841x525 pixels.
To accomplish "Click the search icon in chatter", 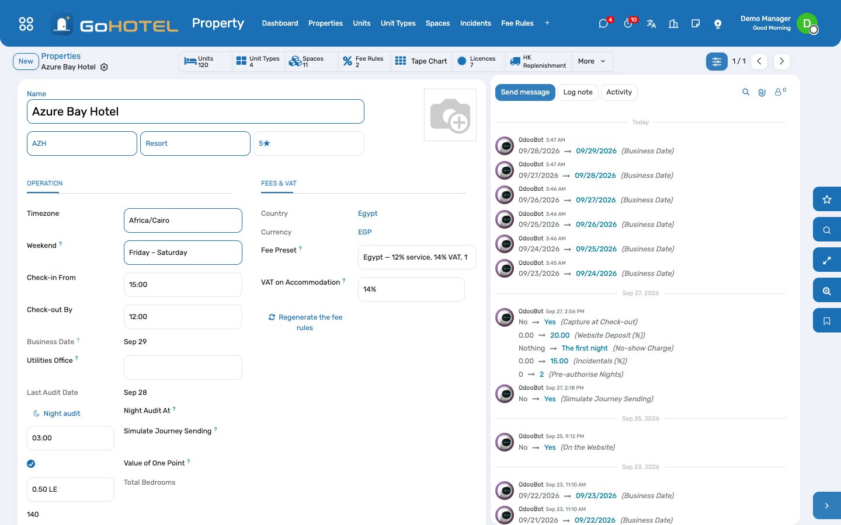I will (x=746, y=92).
